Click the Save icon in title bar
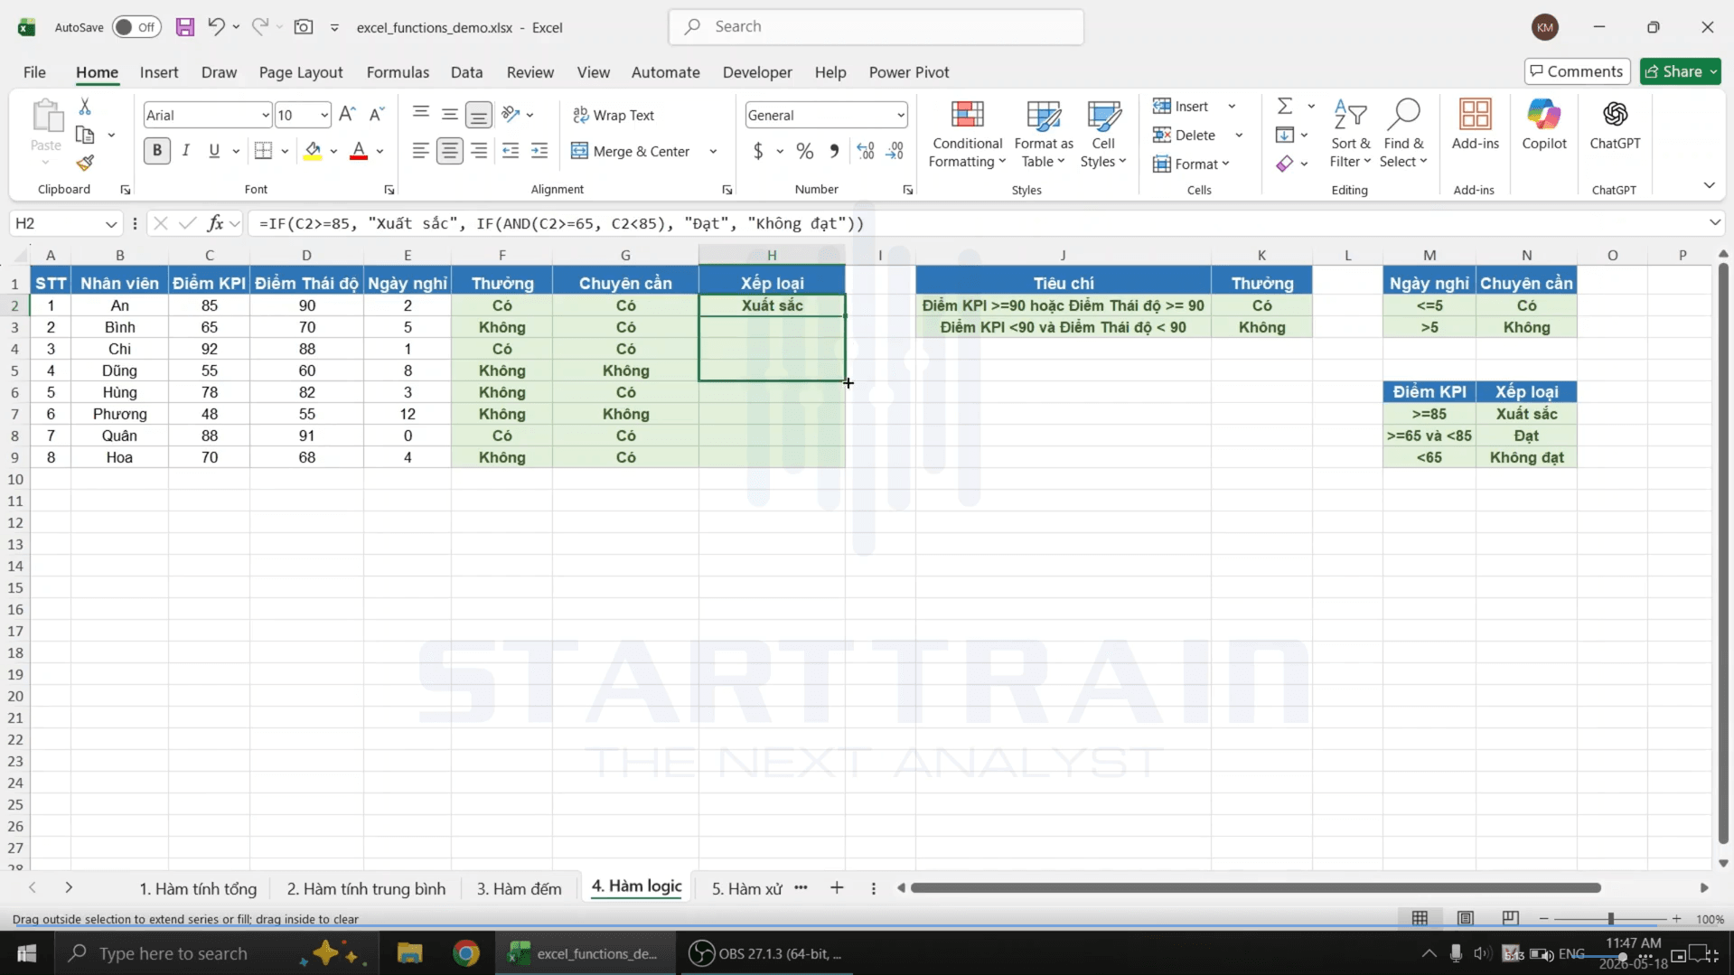1734x975 pixels. coord(184,27)
